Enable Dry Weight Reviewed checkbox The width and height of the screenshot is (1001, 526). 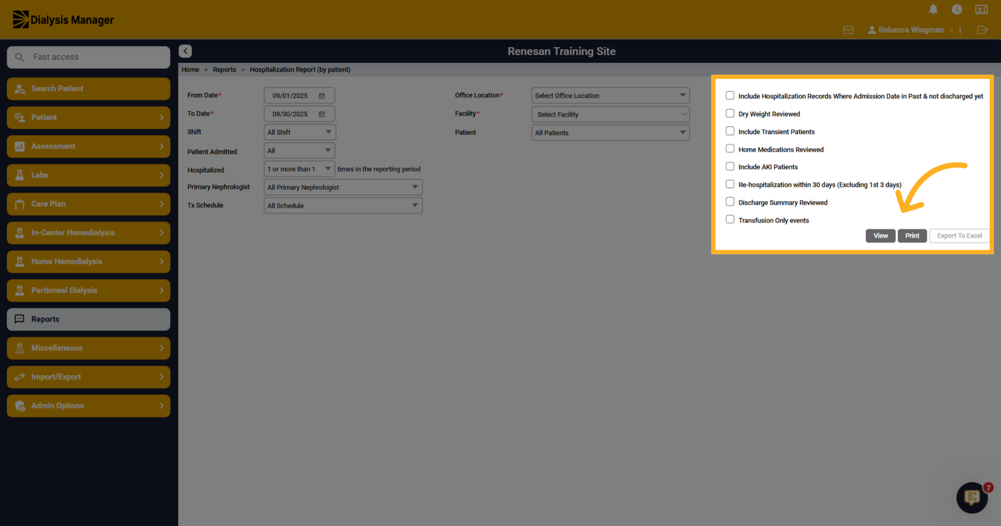click(x=730, y=113)
